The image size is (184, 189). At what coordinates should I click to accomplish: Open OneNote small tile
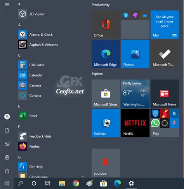click(x=135, y=15)
